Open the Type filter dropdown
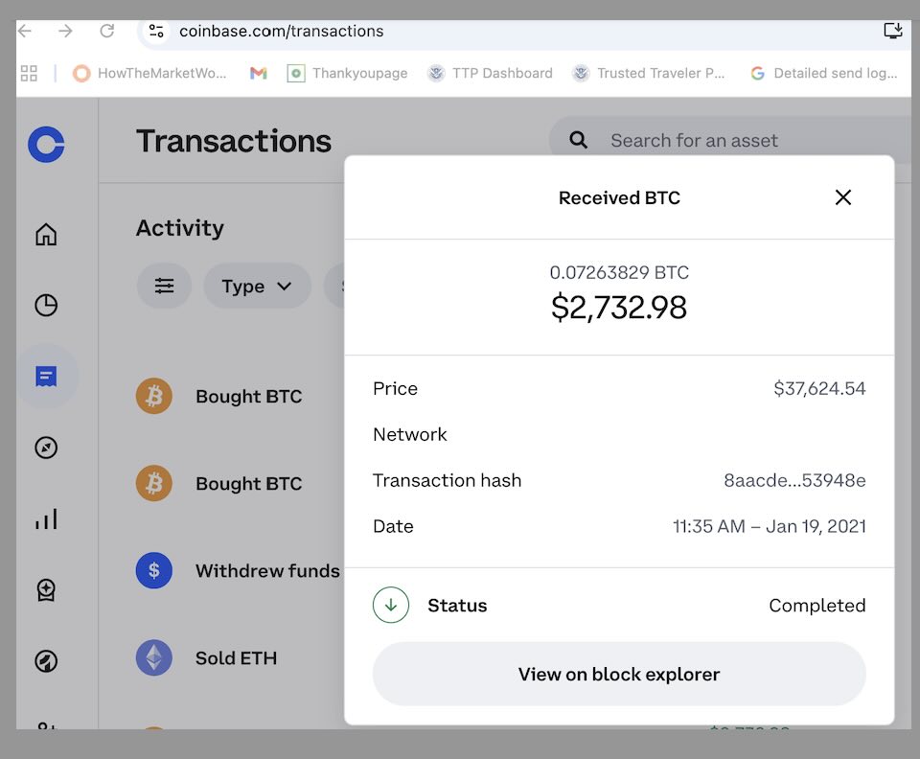 click(x=257, y=286)
